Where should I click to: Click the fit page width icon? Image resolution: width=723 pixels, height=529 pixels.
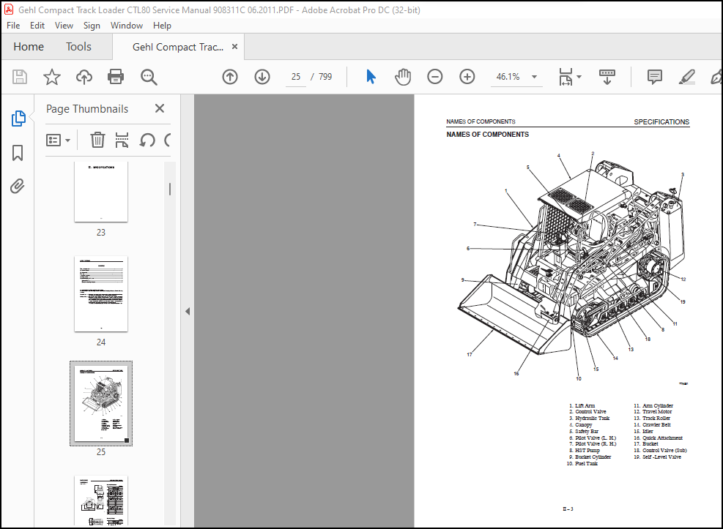tap(566, 77)
